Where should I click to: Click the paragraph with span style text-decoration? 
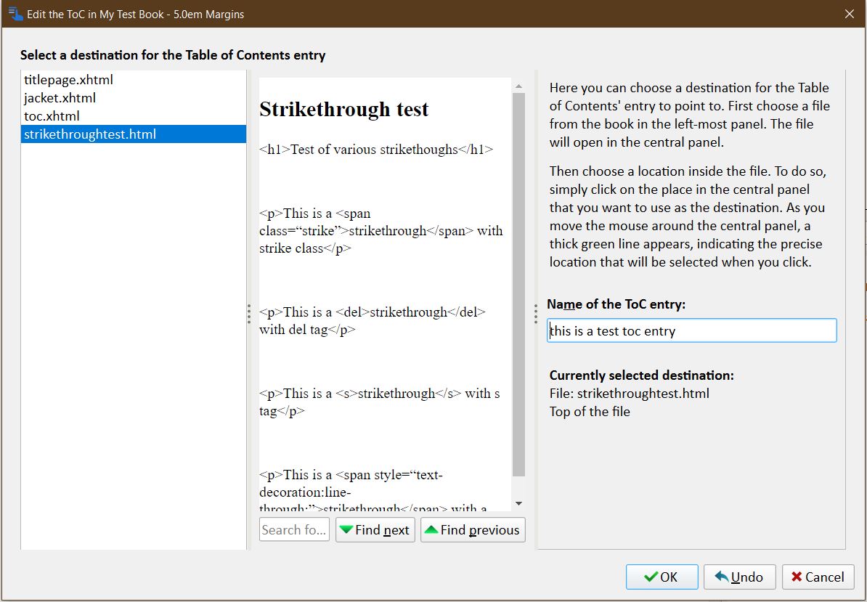tap(373, 489)
